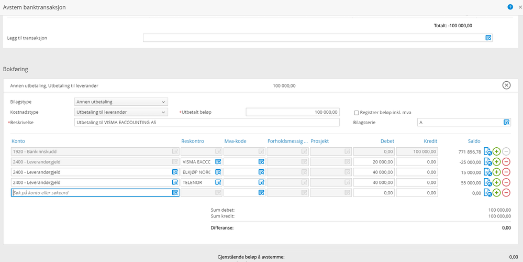Screen dimensions: 523x262
Task: Open lookup in Legg til transaksjon field
Action: [488, 38]
